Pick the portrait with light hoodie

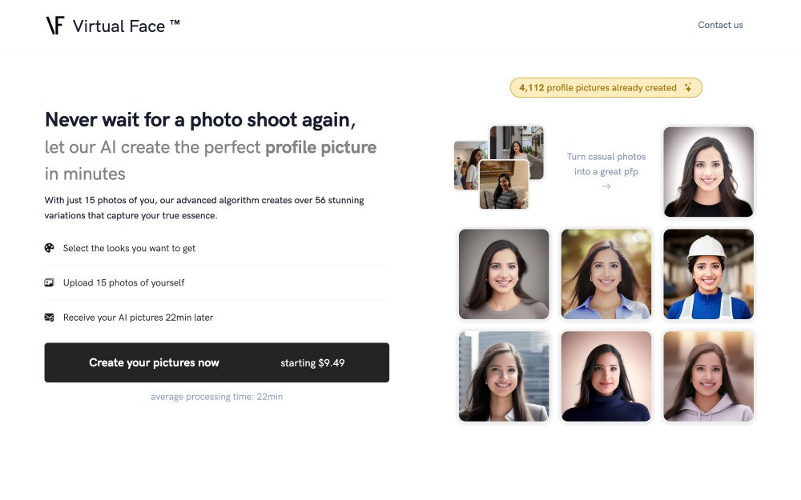tap(708, 376)
